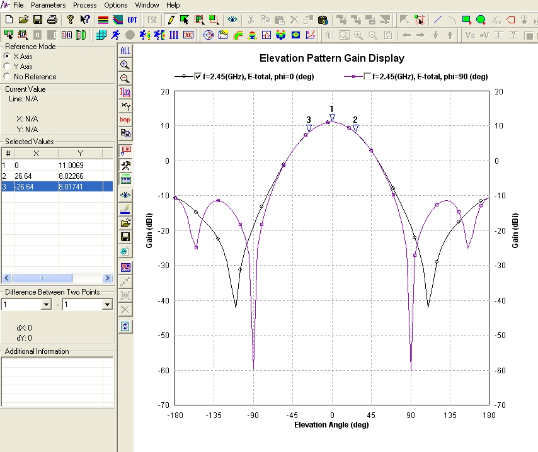Click the ALL button in the graph toolbar
Viewport: 538px width, 452px height.
pyautogui.click(x=125, y=50)
